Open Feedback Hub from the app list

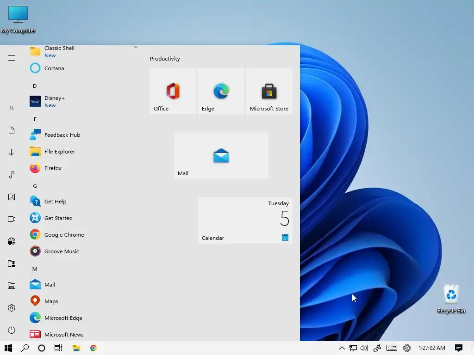[84, 135]
